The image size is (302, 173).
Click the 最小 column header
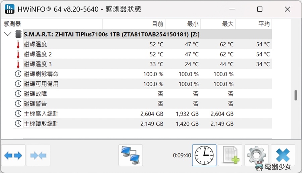tap(183, 24)
